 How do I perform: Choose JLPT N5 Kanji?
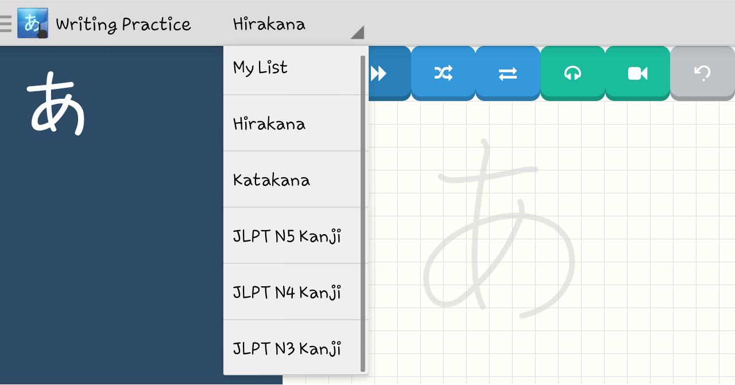tap(287, 235)
